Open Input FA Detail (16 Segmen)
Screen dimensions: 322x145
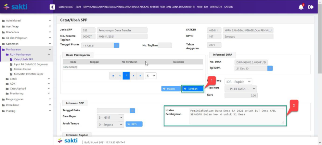pyautogui.click(x=30, y=64)
